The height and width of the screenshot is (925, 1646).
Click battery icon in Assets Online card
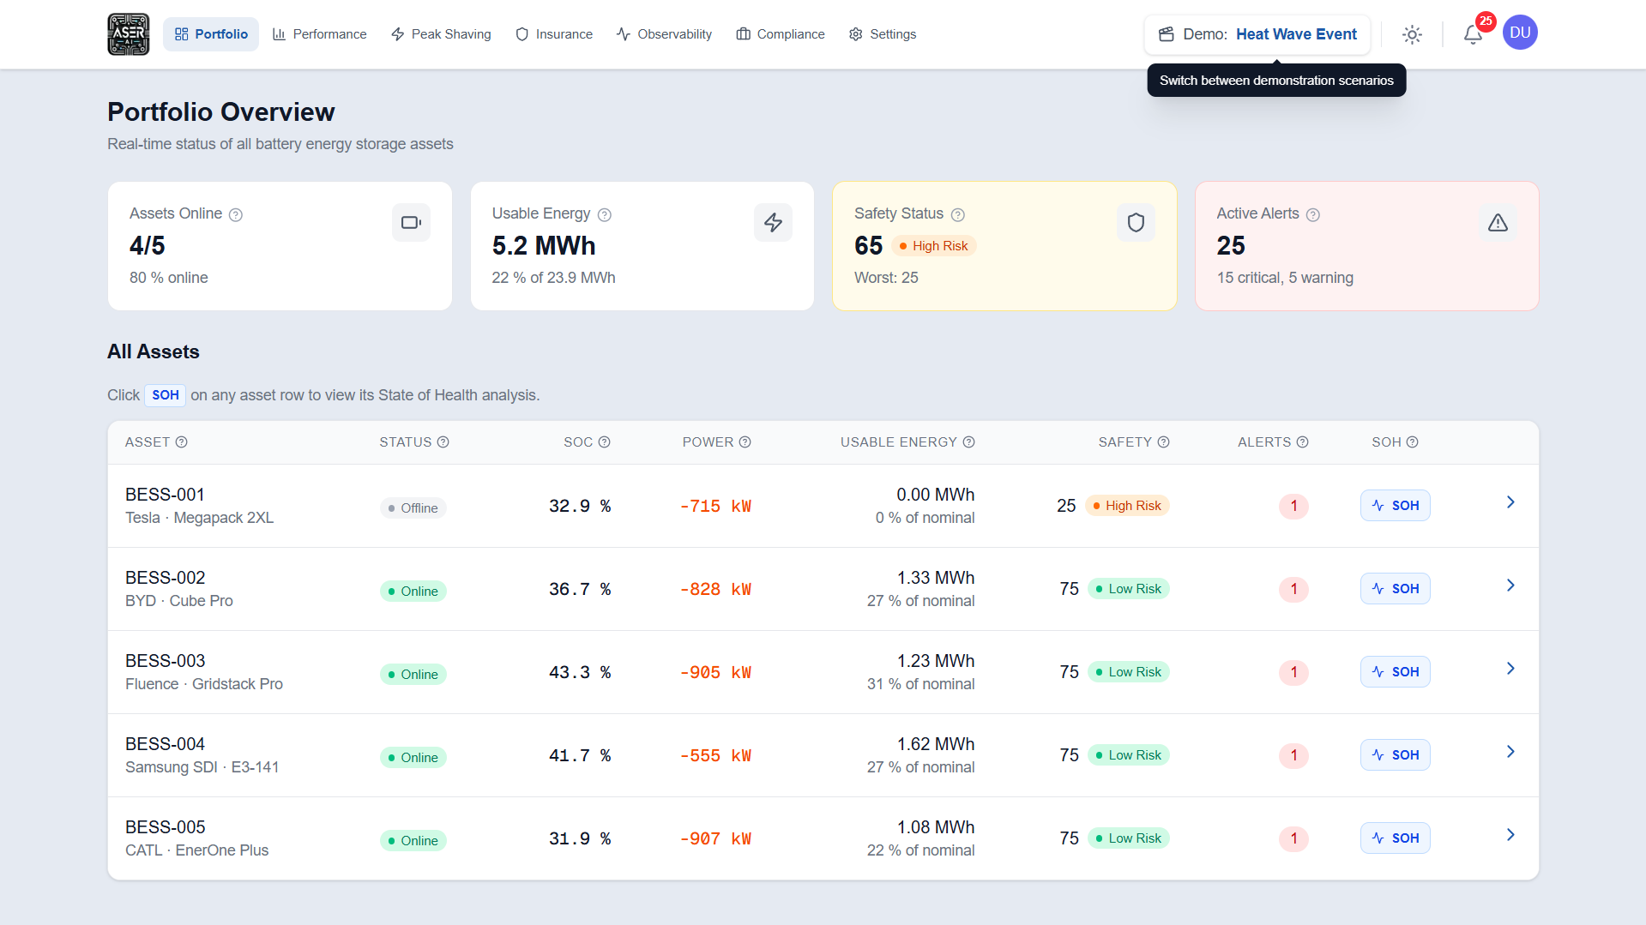(x=412, y=223)
